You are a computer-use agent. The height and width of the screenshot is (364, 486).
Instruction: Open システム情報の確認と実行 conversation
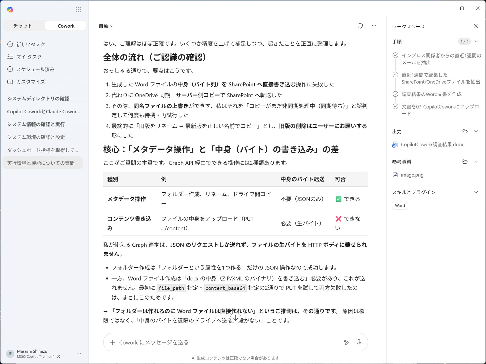[36, 124]
